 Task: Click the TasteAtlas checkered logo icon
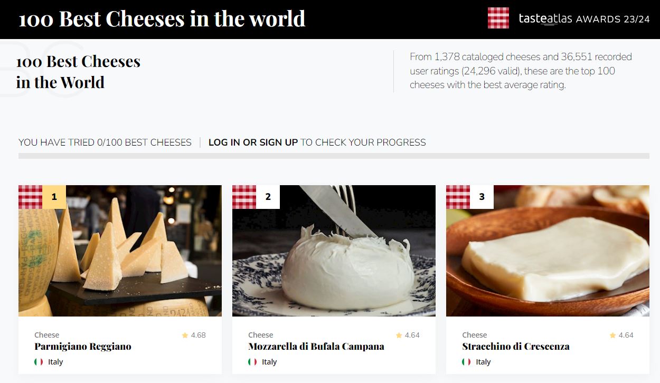tap(498, 18)
